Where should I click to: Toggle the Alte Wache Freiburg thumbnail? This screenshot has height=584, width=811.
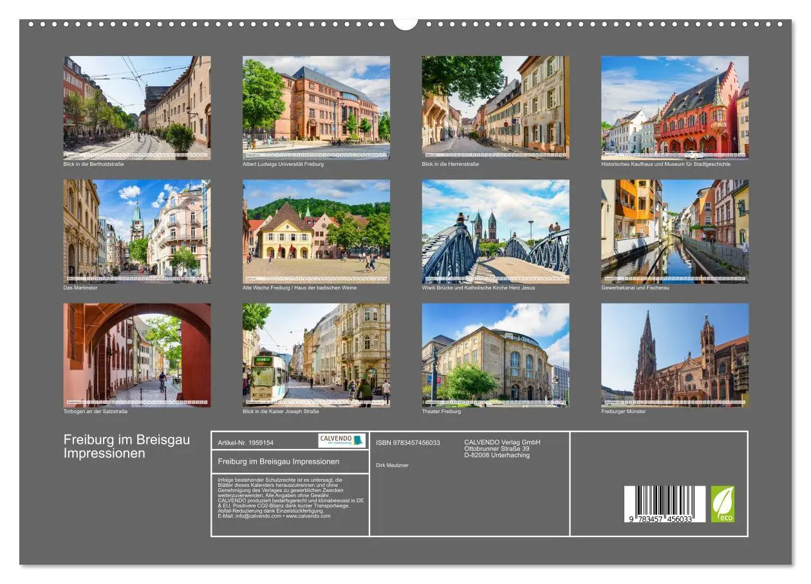(317, 230)
